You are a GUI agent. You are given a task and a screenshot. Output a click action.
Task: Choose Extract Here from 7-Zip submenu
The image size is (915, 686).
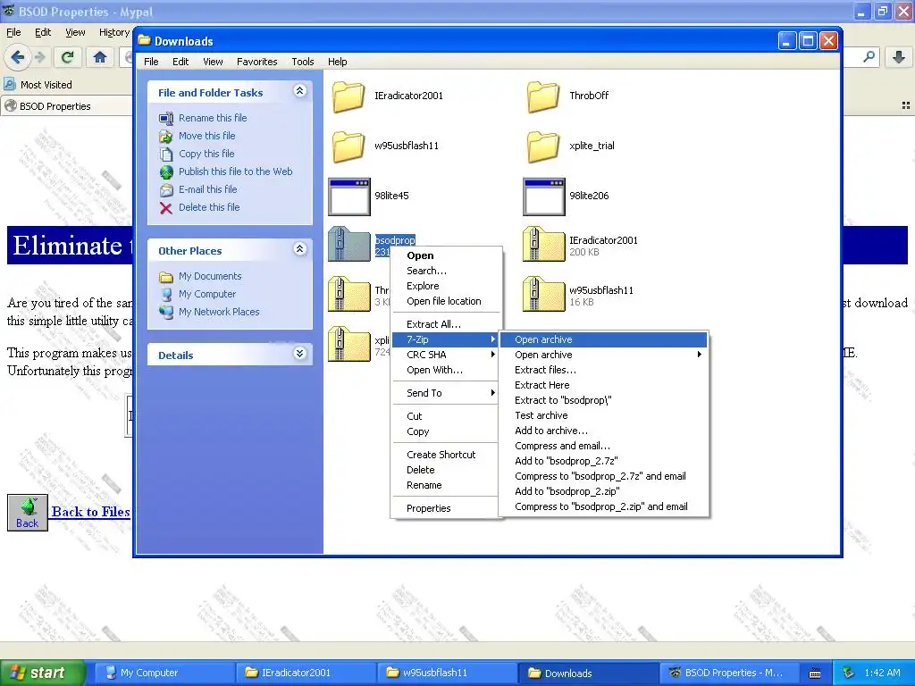point(604,385)
